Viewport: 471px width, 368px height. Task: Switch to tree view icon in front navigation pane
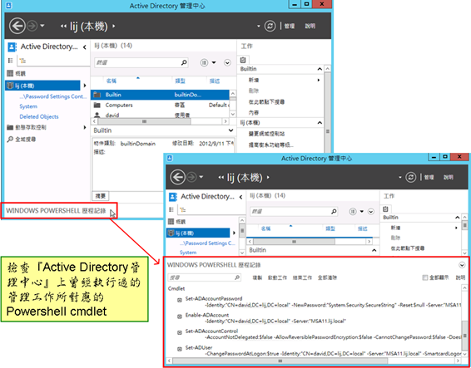coord(182,209)
